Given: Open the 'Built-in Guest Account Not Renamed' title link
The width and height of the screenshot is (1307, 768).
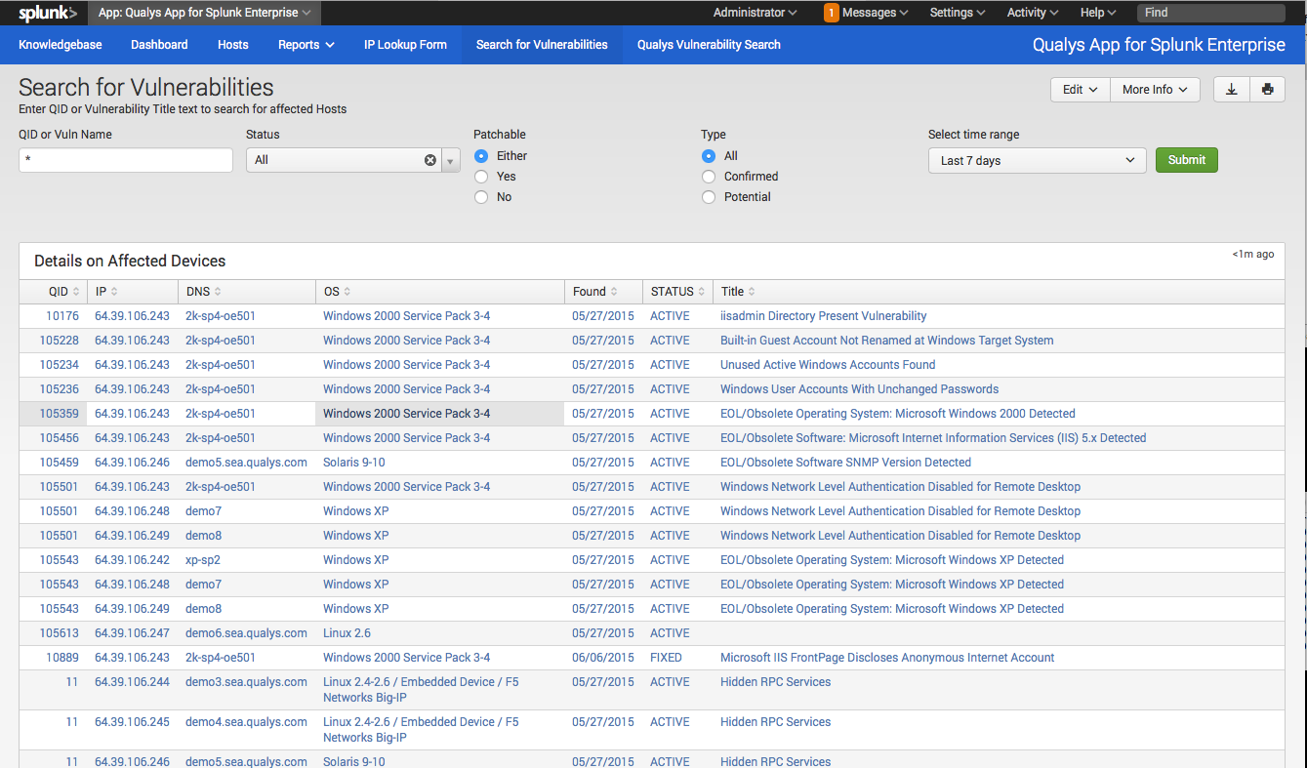Looking at the screenshot, I should 887,341.
